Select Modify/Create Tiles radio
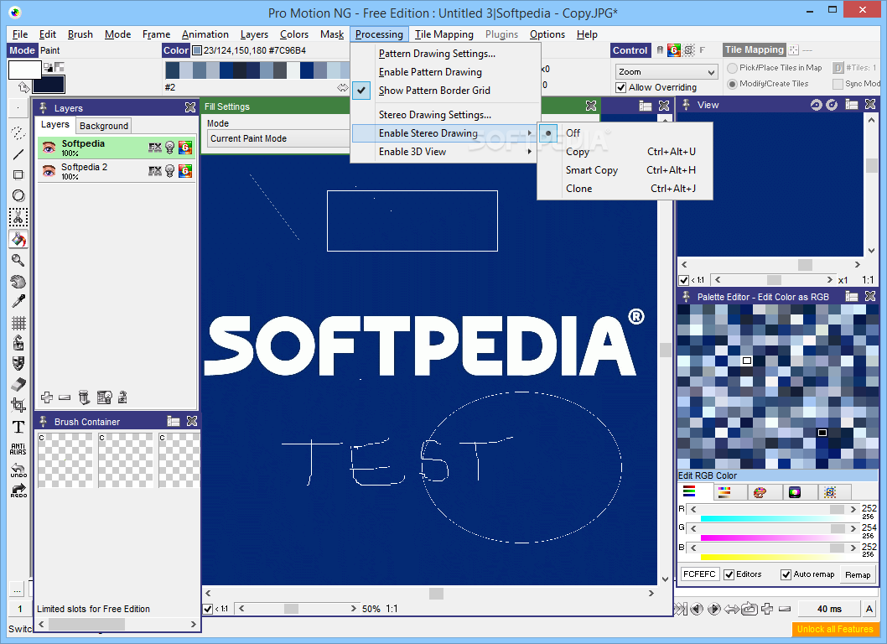 [733, 84]
